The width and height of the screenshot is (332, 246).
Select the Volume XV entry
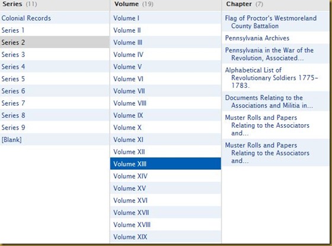coord(165,188)
